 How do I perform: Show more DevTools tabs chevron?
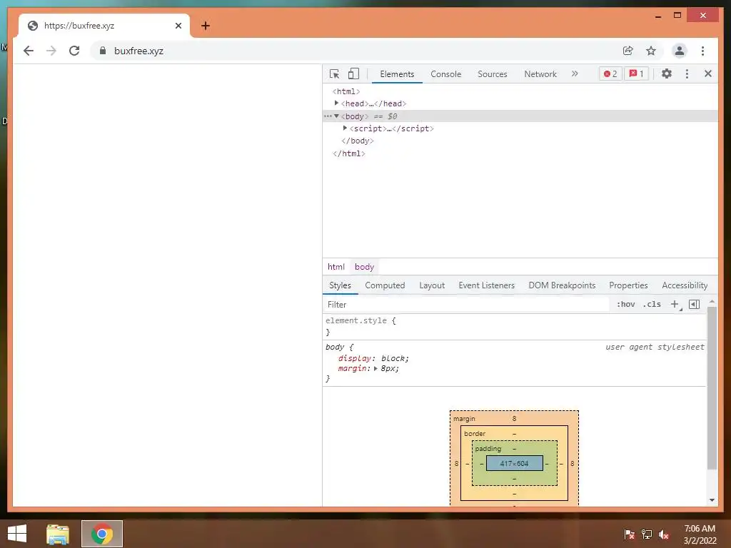coord(575,73)
